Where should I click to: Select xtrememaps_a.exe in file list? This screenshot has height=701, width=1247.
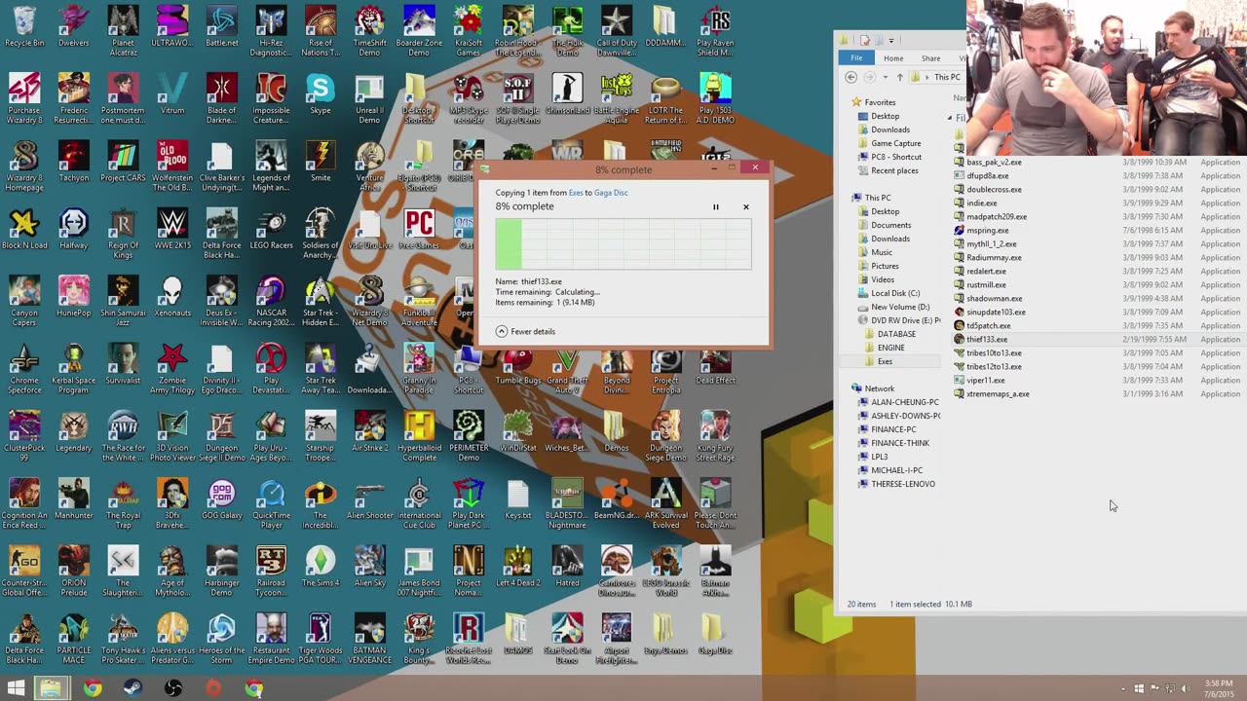click(998, 394)
